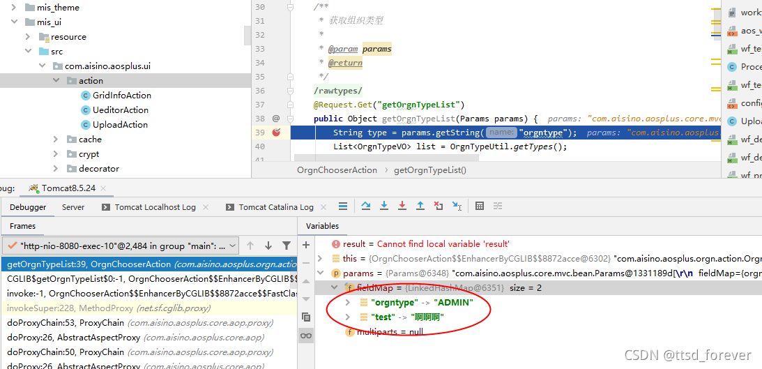Screen dimensions: 762x369
Task: Close the Tomcat Catalina Log tab
Action: point(323,207)
